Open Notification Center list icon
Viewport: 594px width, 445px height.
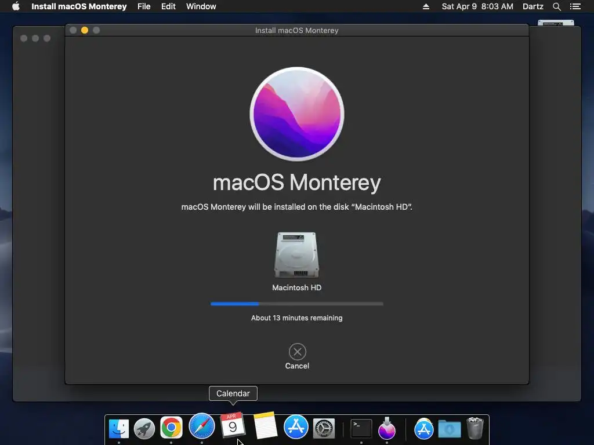[575, 6]
